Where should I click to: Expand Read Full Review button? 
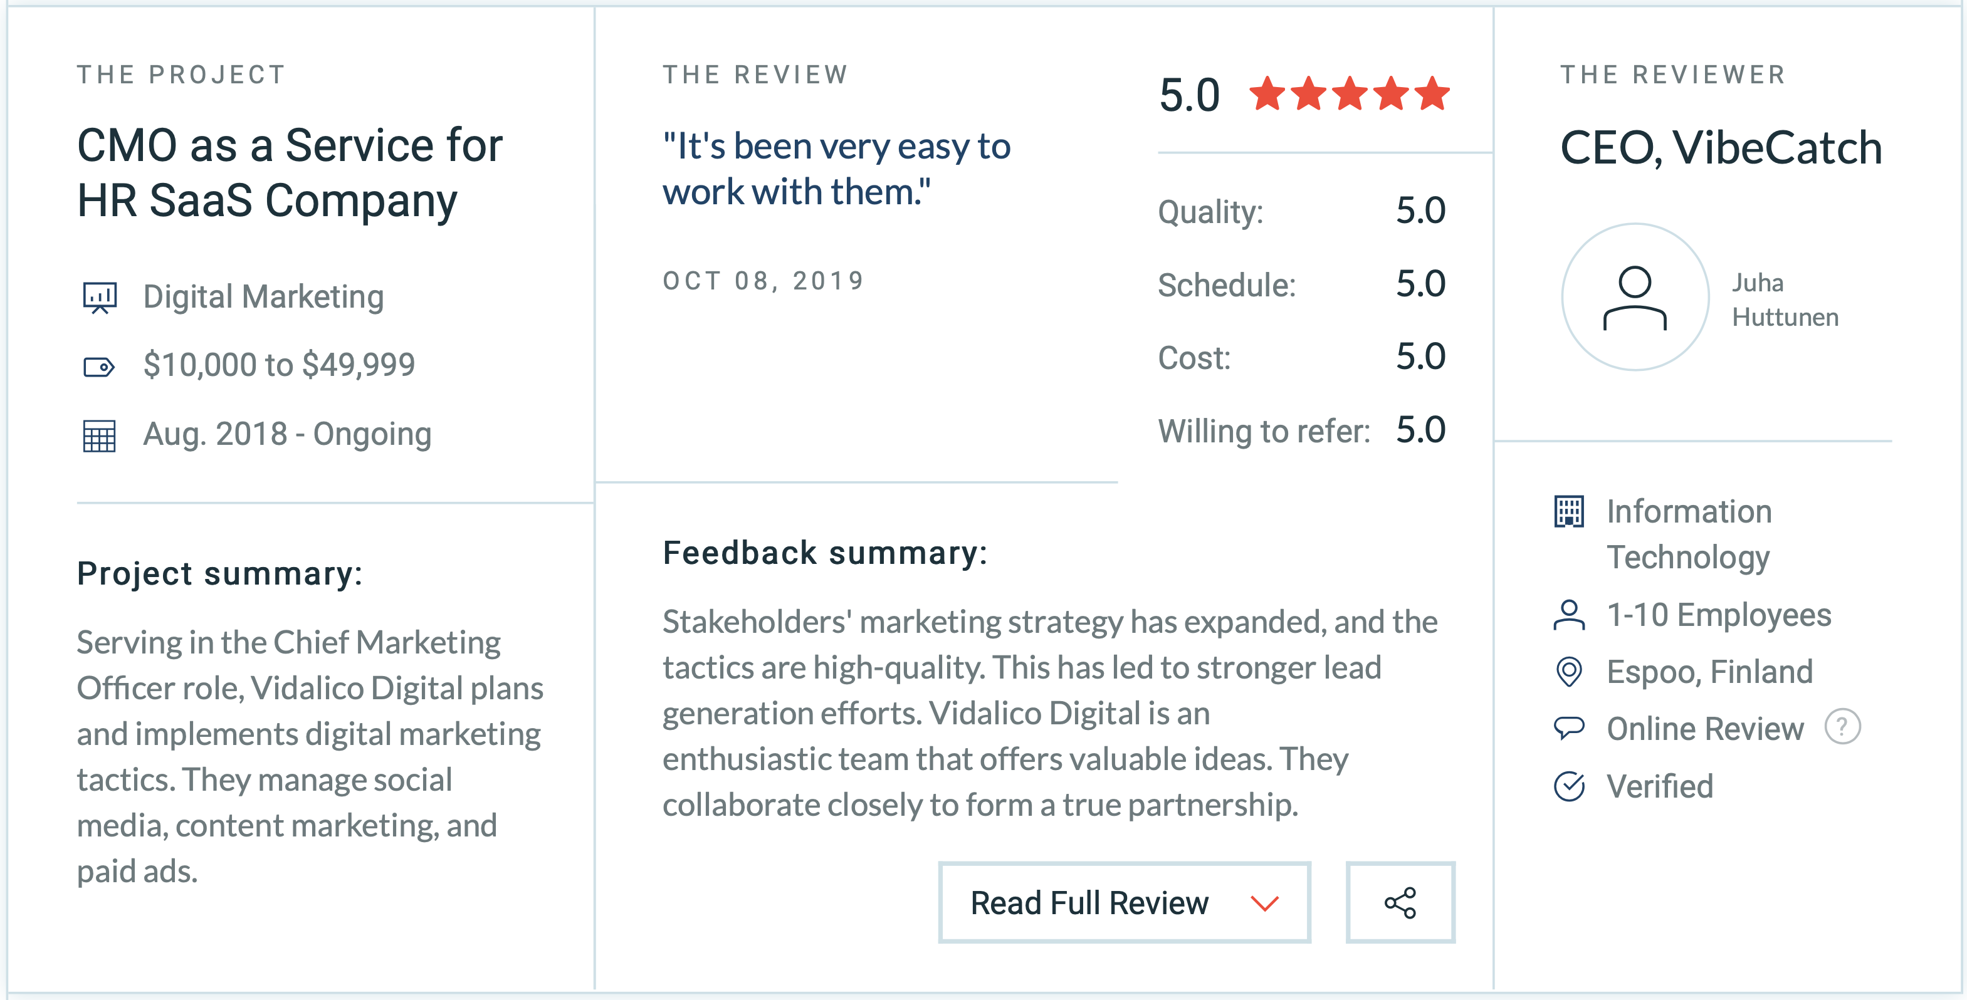pos(1124,902)
